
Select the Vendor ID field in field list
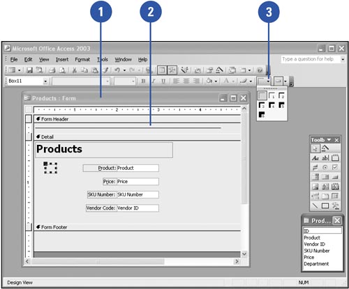click(314, 244)
